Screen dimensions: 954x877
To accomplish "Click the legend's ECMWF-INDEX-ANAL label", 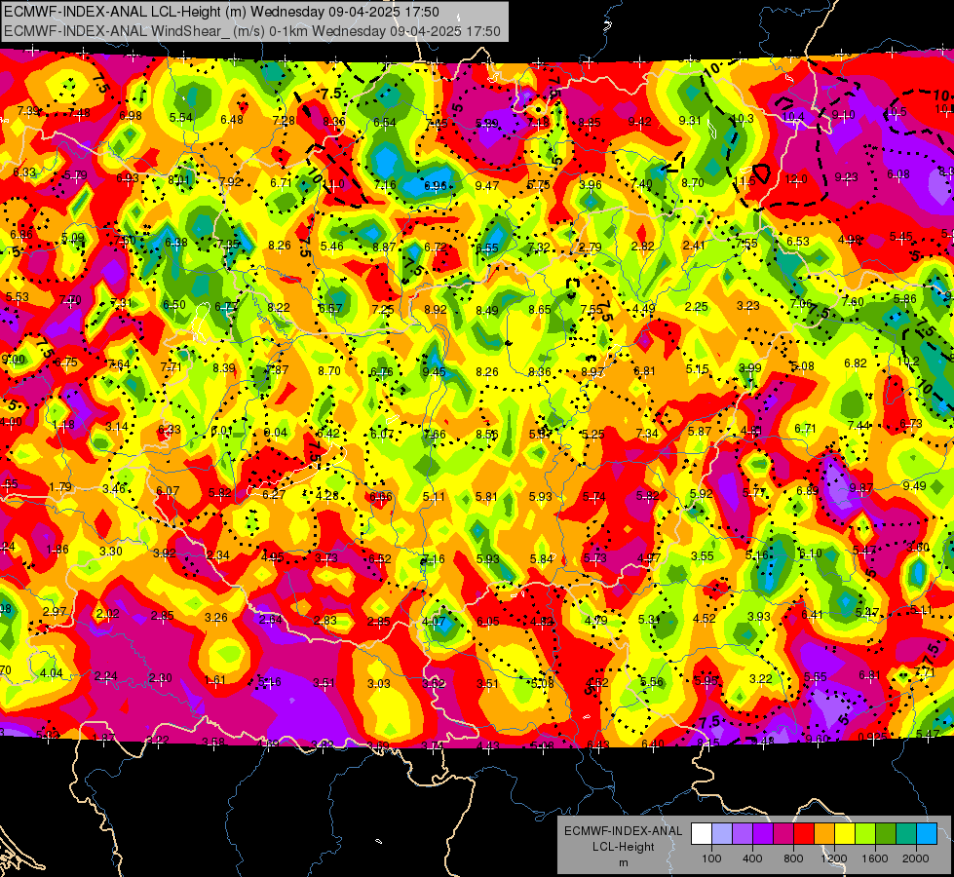I will pyautogui.click(x=623, y=831).
